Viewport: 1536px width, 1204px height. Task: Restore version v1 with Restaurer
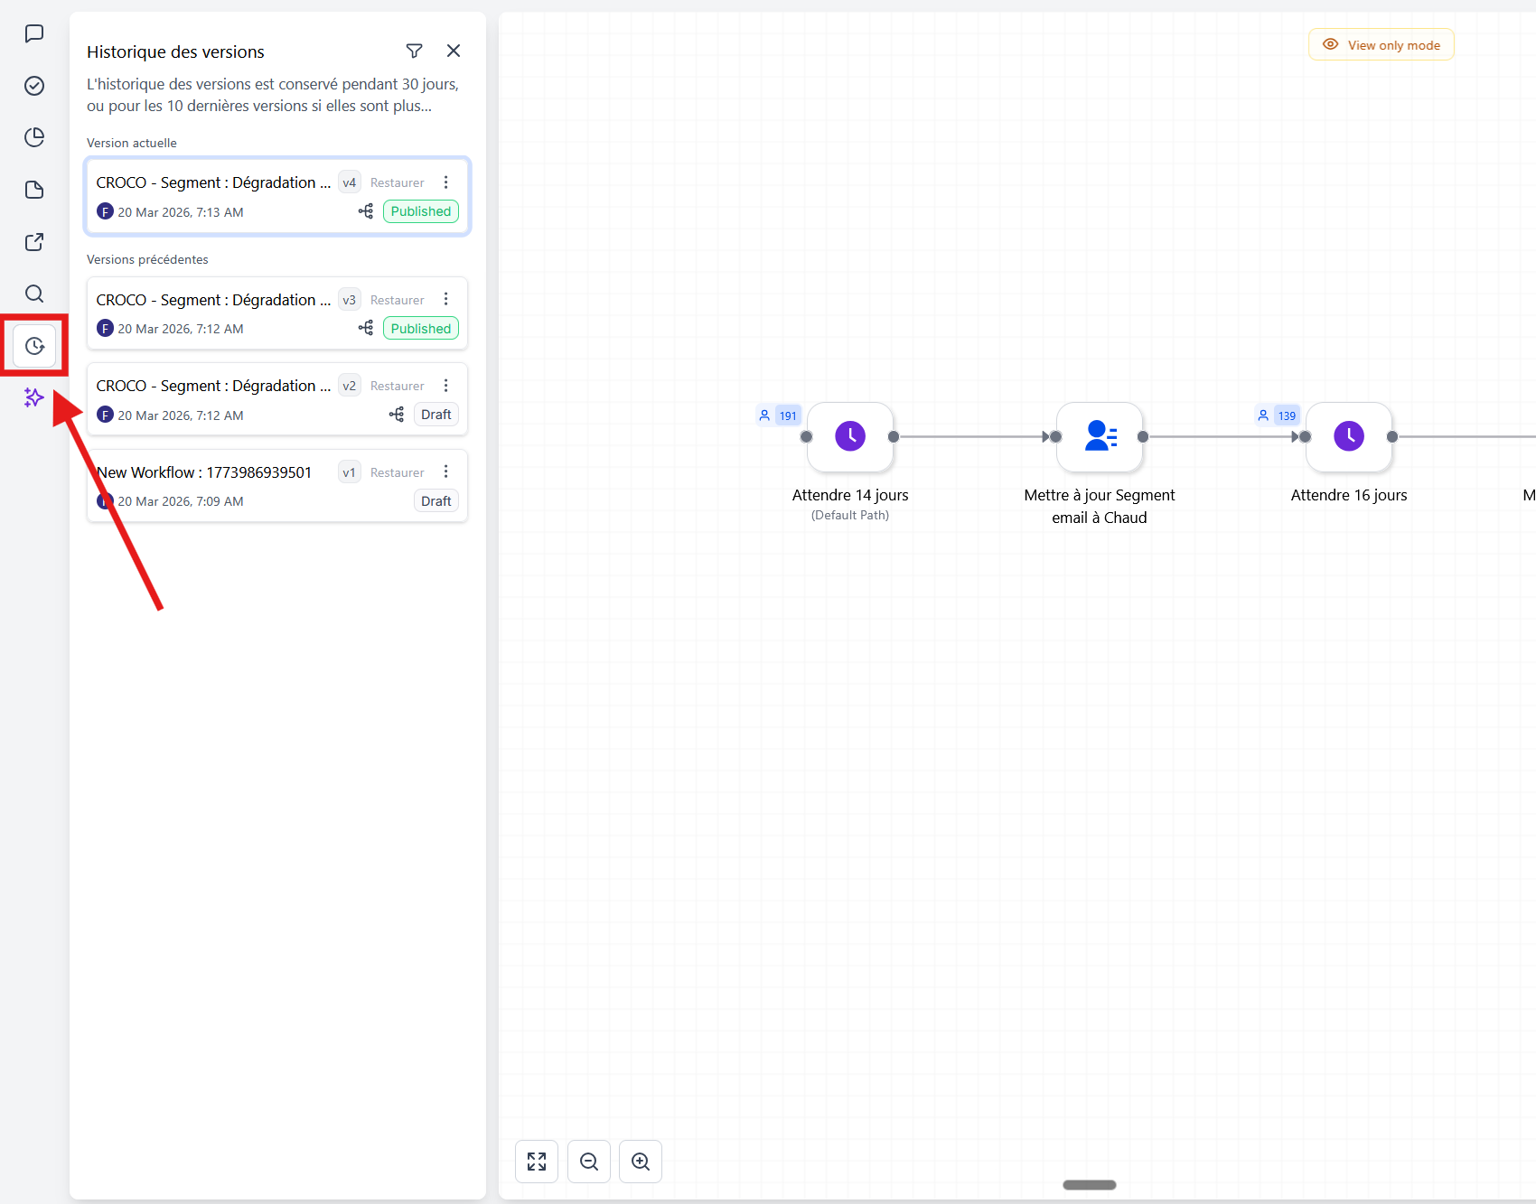[397, 472]
